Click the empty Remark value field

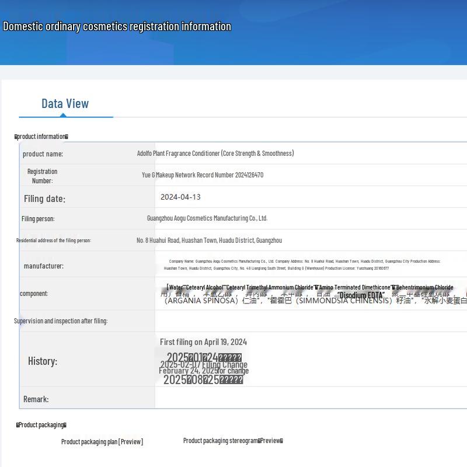pos(309,398)
